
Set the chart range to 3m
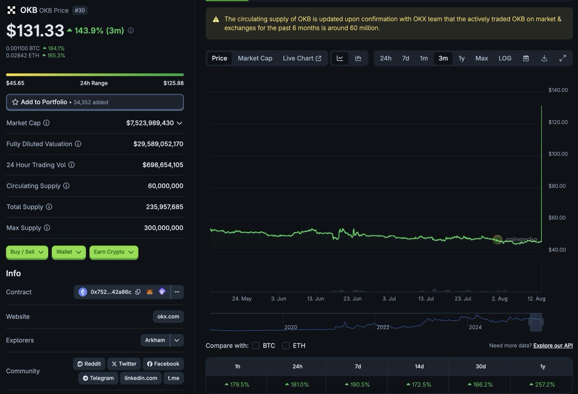point(443,58)
